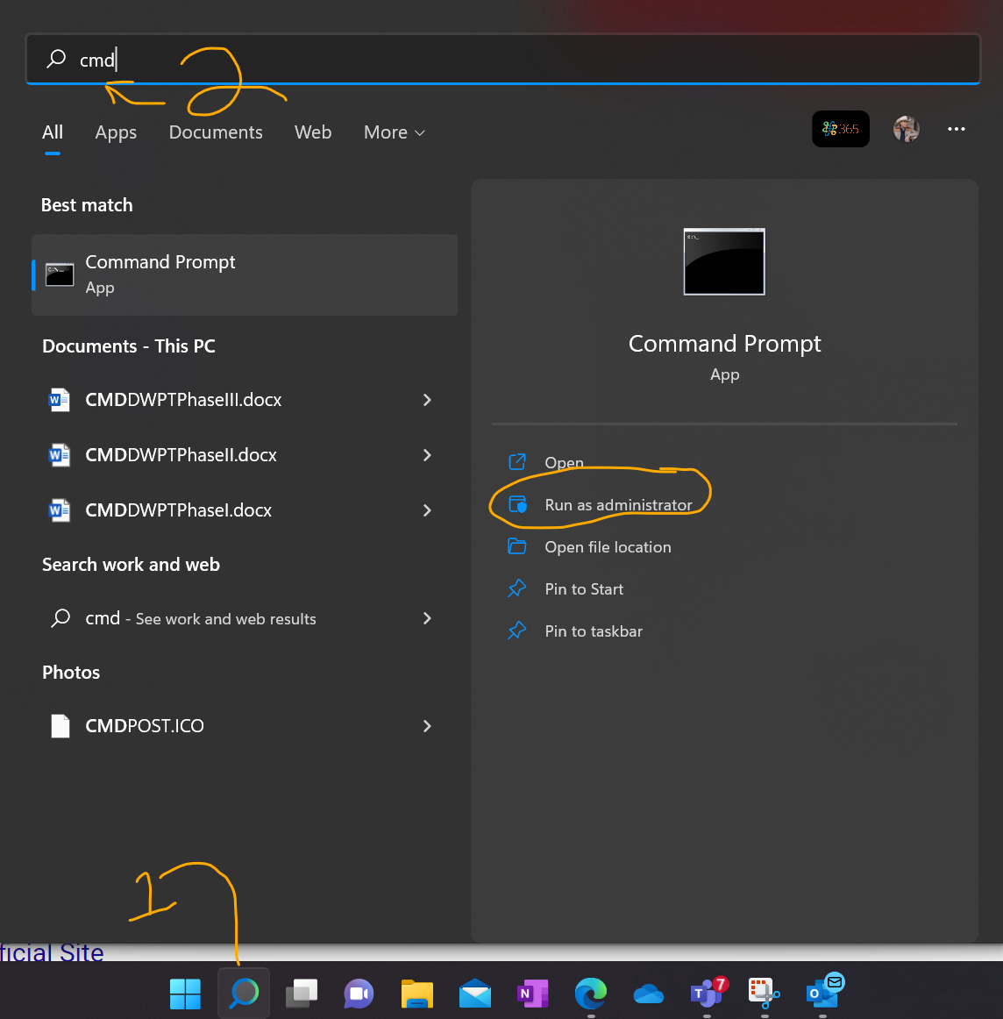Screen dimensions: 1003x1019
Task: Switch to the Apps filter tab
Action: point(116,132)
